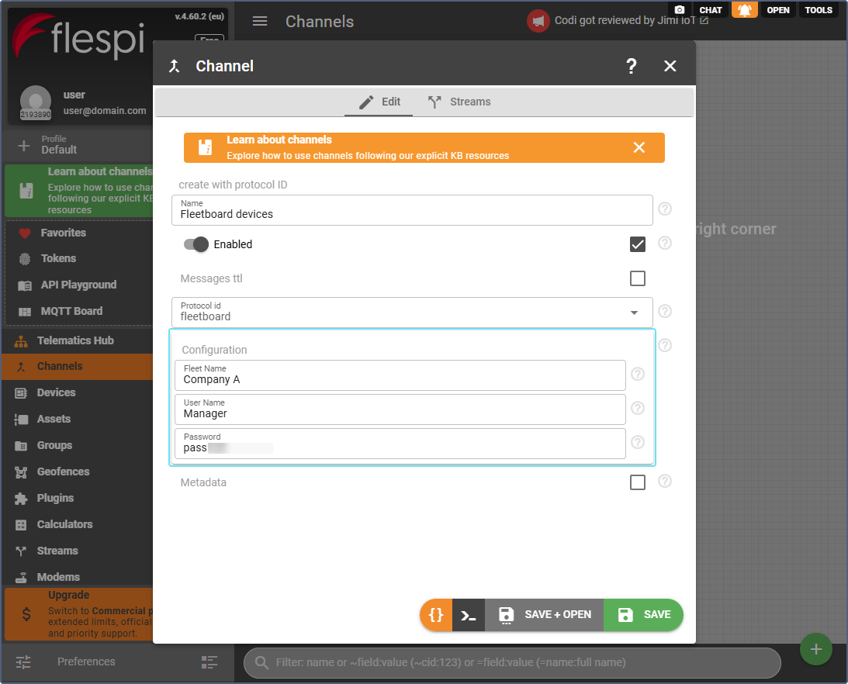848x684 pixels.
Task: Edit the Name field Fleetboard devices
Action: point(412,210)
